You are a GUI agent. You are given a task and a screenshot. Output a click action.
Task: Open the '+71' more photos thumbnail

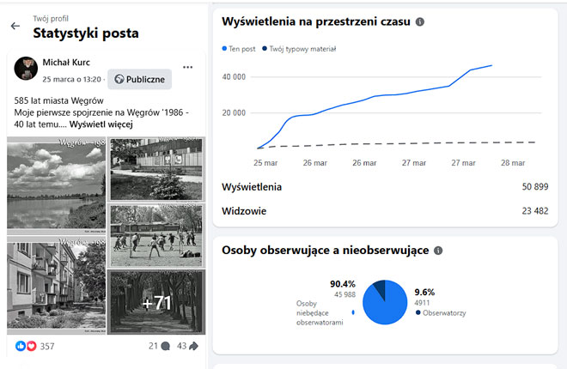156,302
